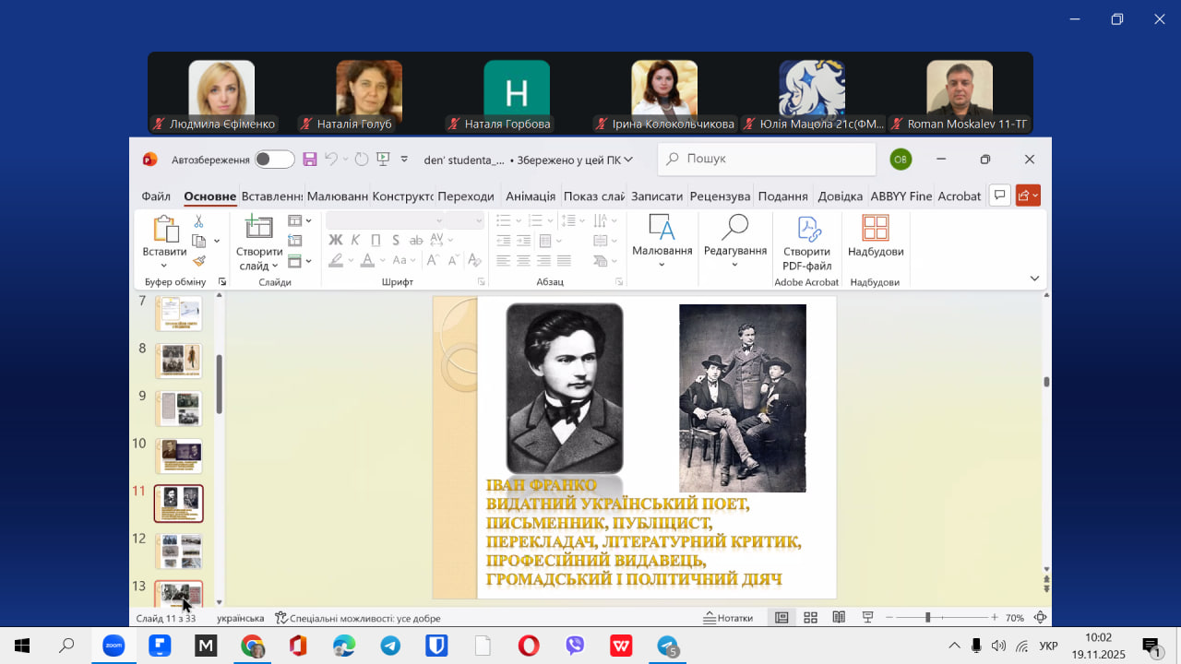Click the Cut scissors icon
Viewport: 1181px width, 664px height.
198,221
